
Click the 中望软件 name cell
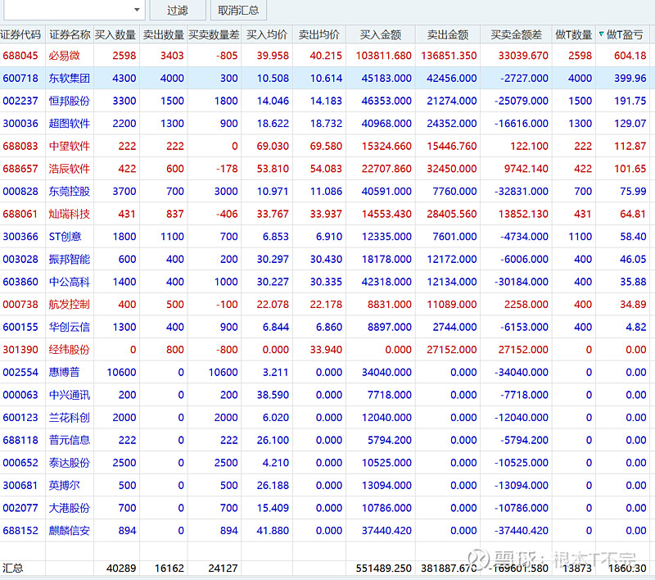[x=70, y=146]
